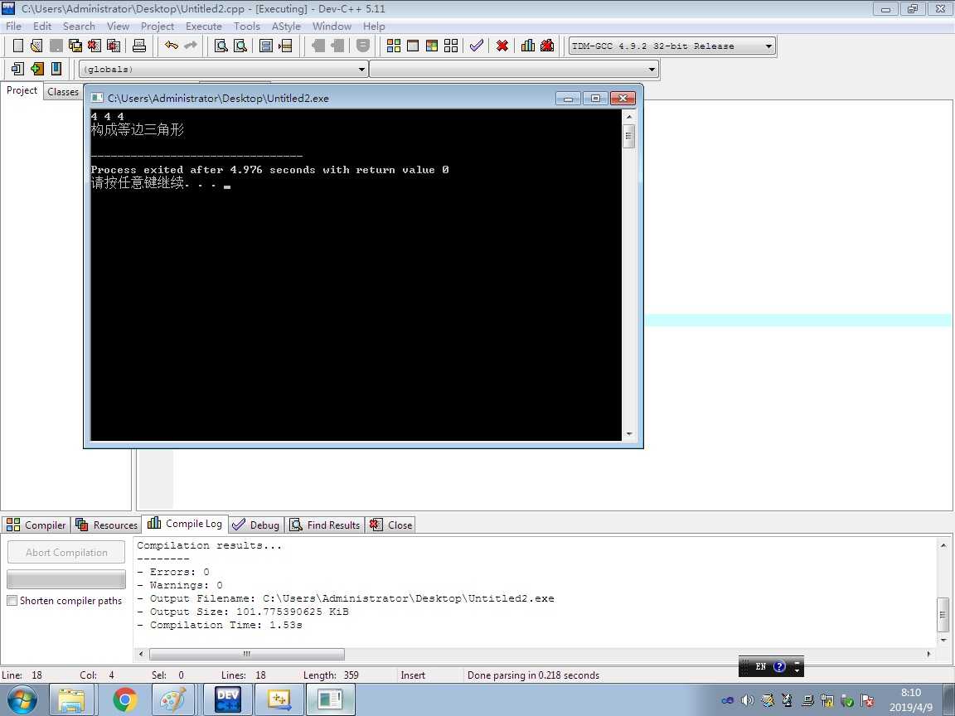
Task: Open Paint from the taskbar
Action: [173, 700]
